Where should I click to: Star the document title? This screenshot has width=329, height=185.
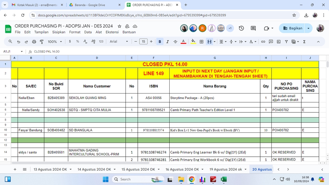pos(119,26)
